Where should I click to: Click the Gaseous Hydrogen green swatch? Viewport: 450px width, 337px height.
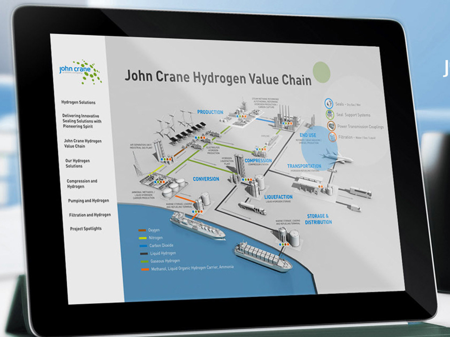[144, 261]
